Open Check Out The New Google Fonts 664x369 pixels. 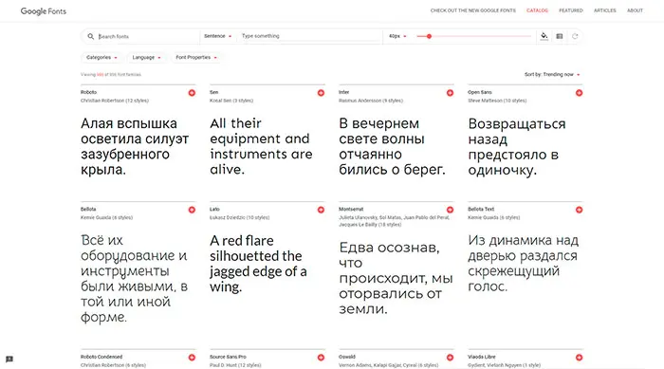pos(473,10)
